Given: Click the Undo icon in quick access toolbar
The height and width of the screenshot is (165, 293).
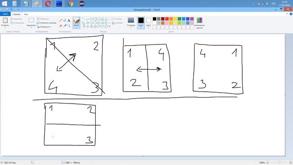Looking at the screenshot, I should pos(11,9).
